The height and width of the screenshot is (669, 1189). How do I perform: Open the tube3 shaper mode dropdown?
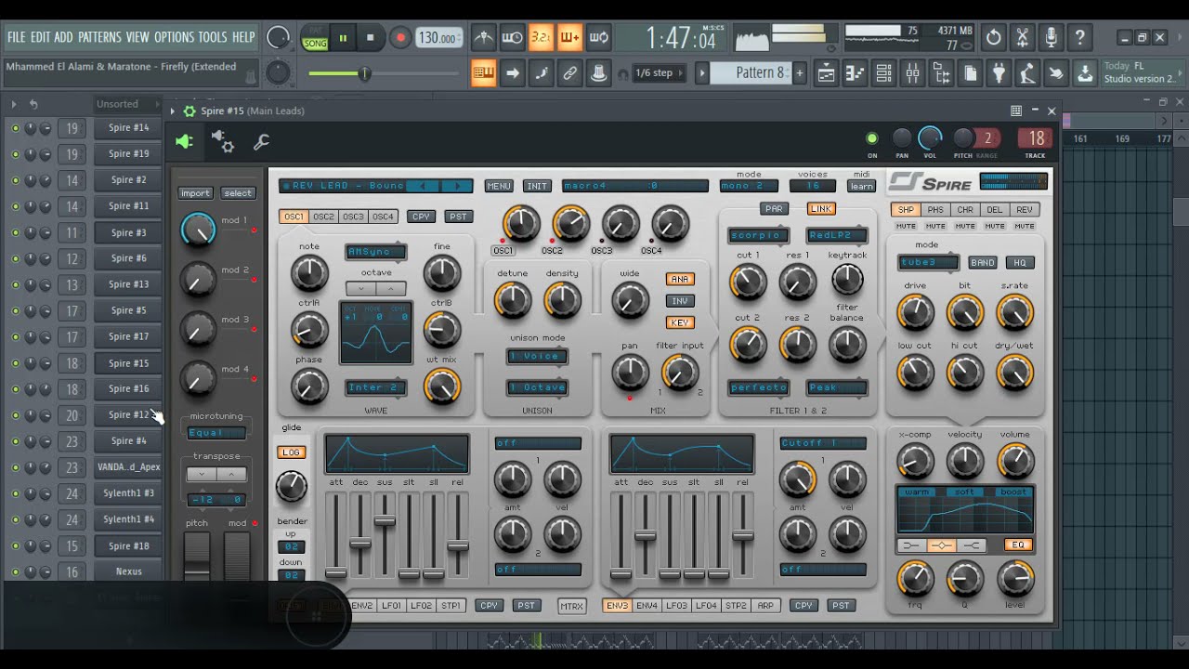[928, 262]
